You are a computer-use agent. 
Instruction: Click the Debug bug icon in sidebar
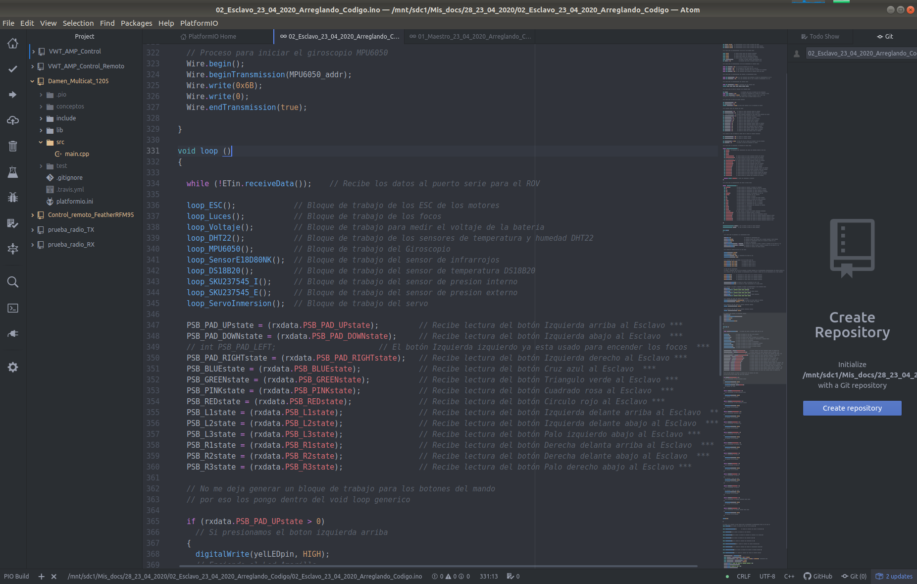pyautogui.click(x=13, y=198)
